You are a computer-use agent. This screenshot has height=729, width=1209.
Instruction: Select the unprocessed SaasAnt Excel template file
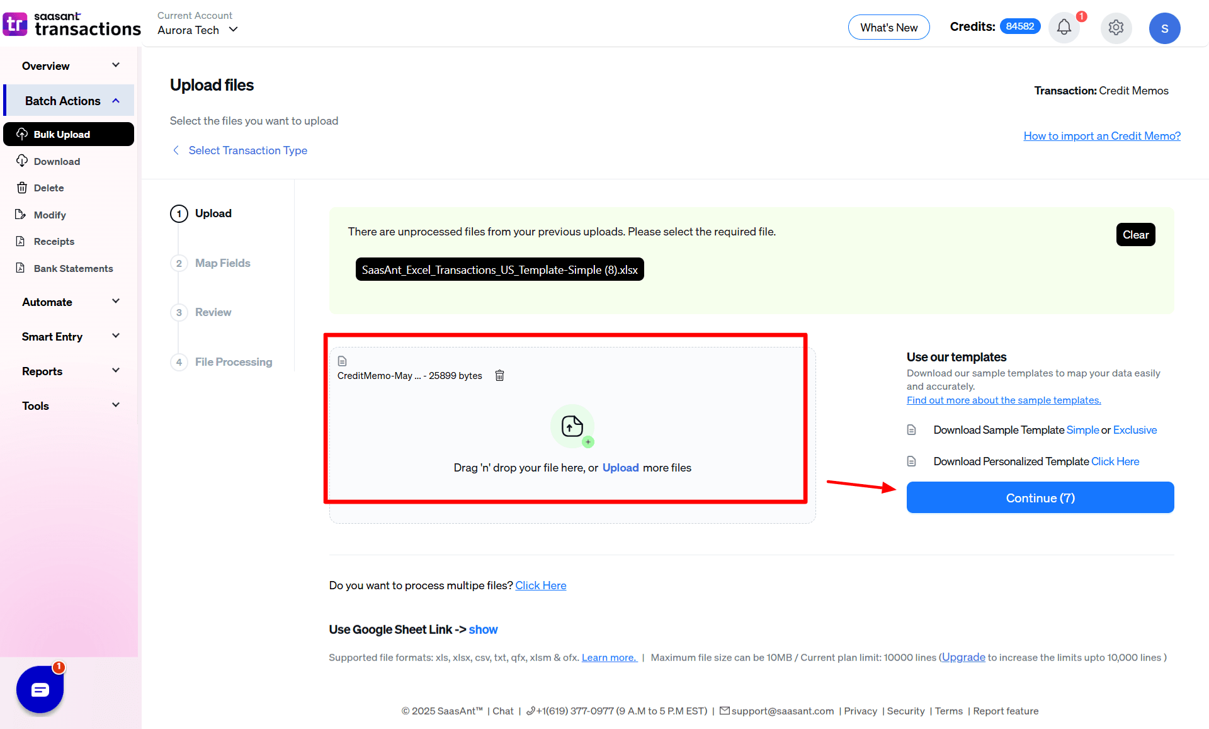pos(499,270)
